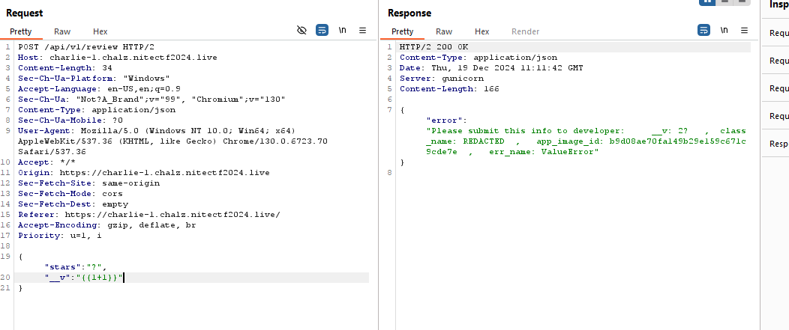Select the side-by-side layout icon

click(x=706, y=2)
